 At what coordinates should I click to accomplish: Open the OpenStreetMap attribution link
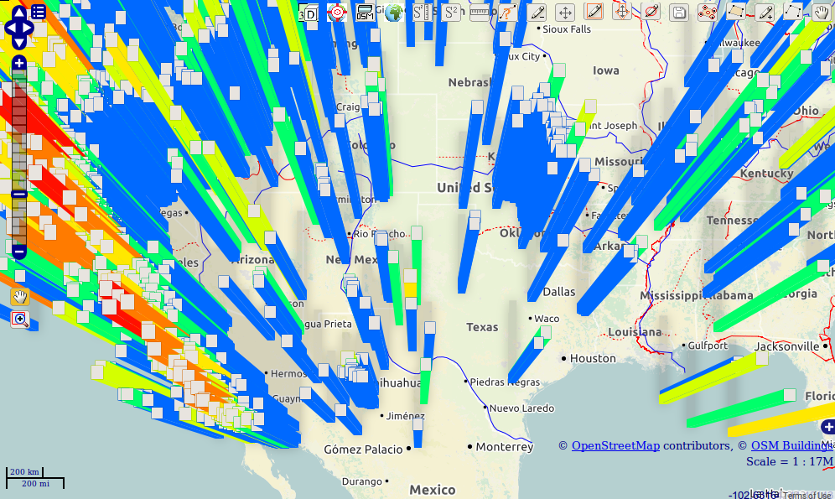(x=615, y=445)
